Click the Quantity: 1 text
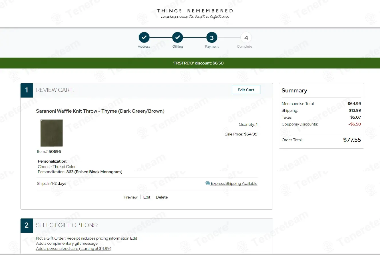This screenshot has width=380, height=255. 248,124
